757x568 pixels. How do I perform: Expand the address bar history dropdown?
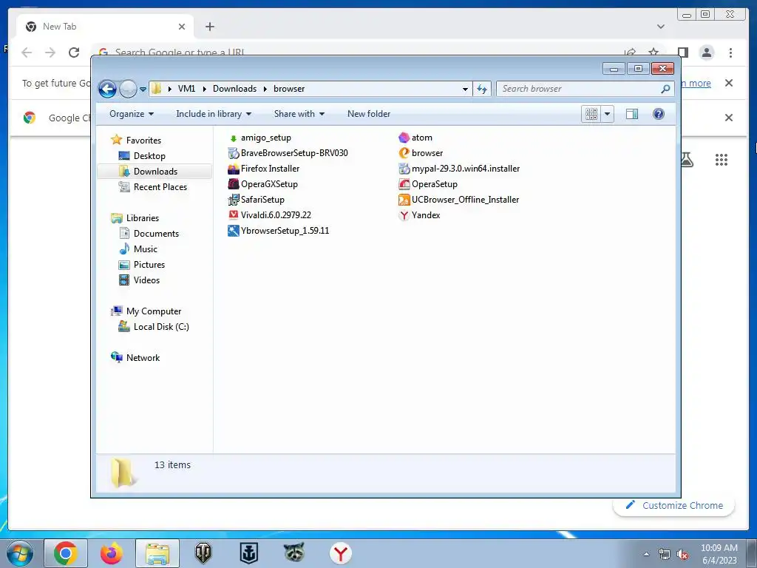tap(465, 89)
